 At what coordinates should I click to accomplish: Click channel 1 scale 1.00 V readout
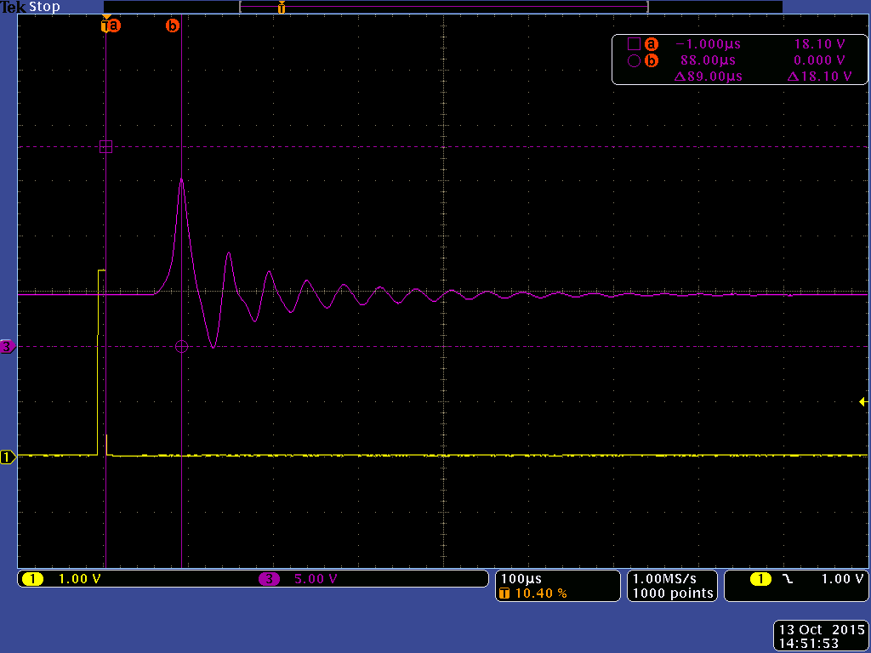(x=79, y=578)
